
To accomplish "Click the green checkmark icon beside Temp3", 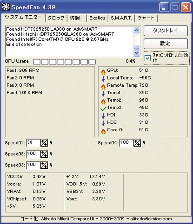I will (x=103, y=109).
